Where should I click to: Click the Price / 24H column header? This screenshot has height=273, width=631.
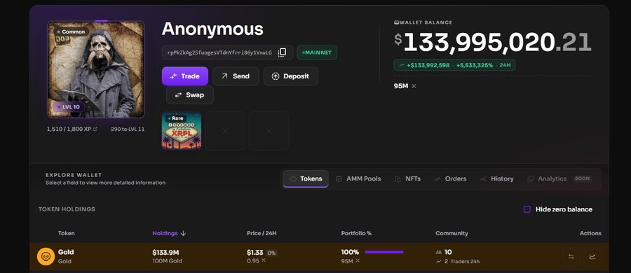(x=262, y=233)
